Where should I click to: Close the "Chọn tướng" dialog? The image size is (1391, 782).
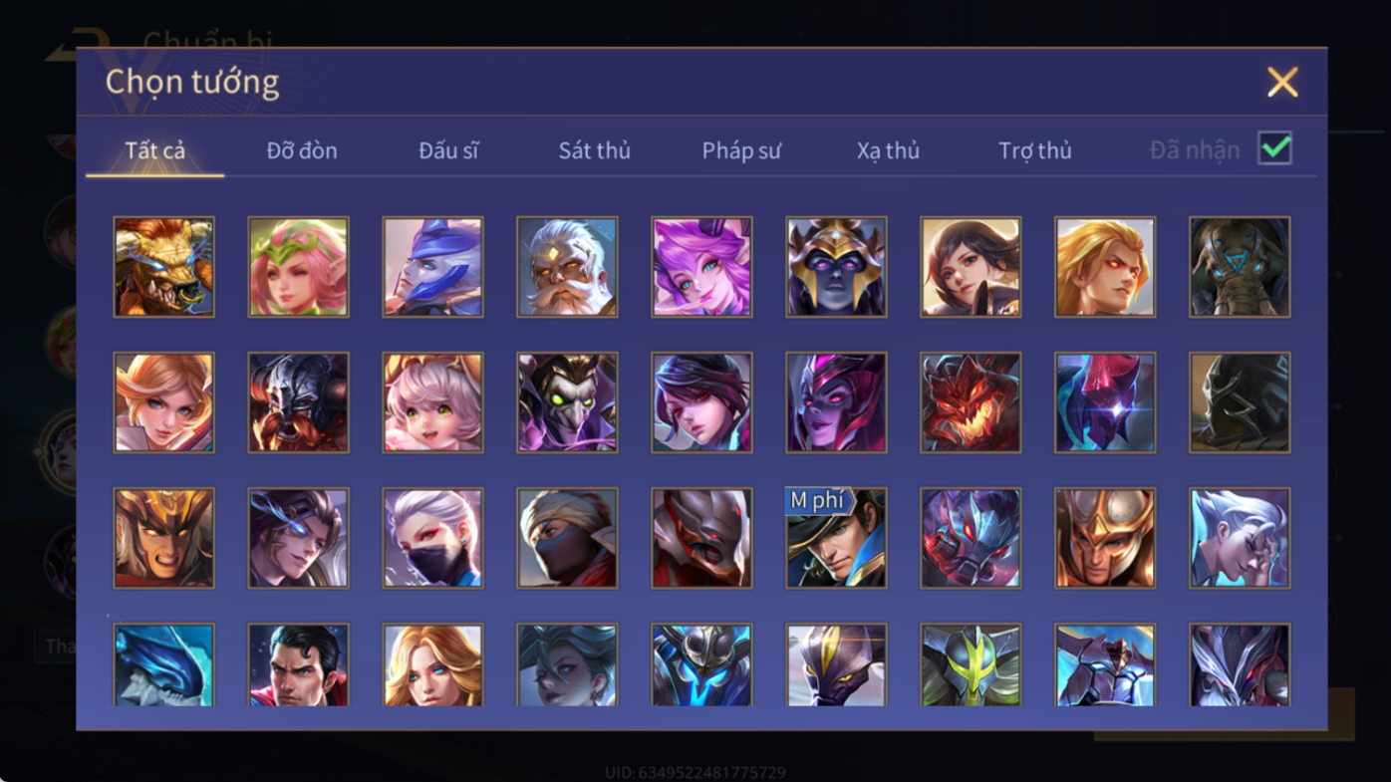tap(1282, 82)
